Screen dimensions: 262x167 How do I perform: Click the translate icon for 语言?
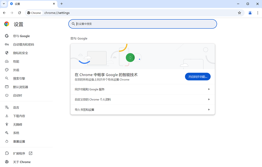click(7, 107)
